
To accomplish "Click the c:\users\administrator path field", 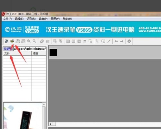I will (x=30, y=49).
